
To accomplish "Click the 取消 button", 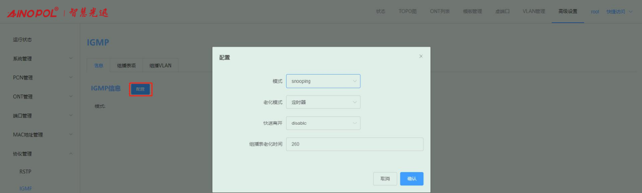I will click(385, 178).
